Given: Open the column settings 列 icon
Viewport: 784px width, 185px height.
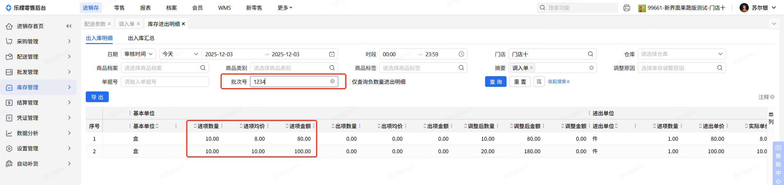Looking at the screenshot, I should coord(771,118).
